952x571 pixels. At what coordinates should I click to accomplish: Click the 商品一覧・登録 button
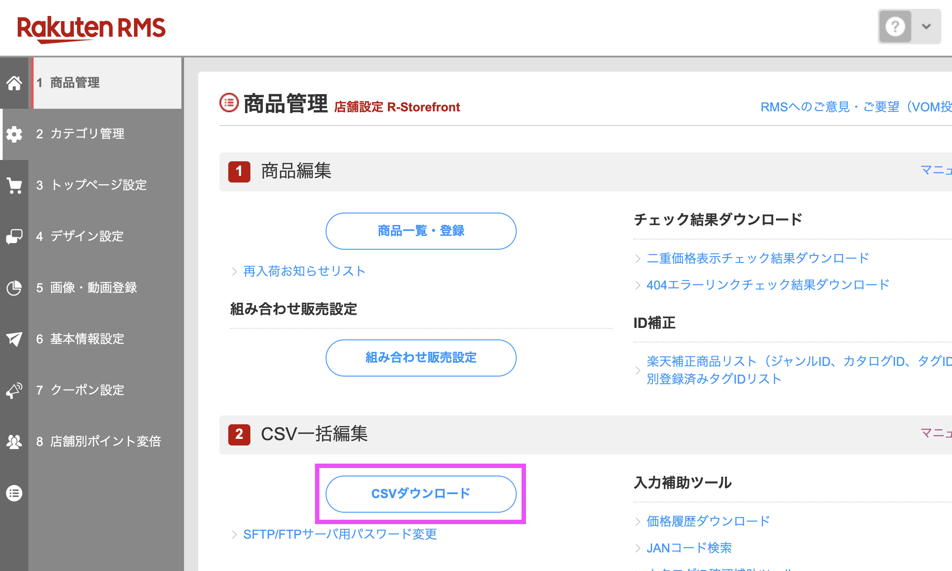(x=421, y=231)
